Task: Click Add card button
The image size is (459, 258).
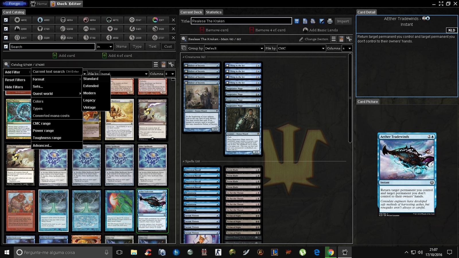Action: point(64,55)
